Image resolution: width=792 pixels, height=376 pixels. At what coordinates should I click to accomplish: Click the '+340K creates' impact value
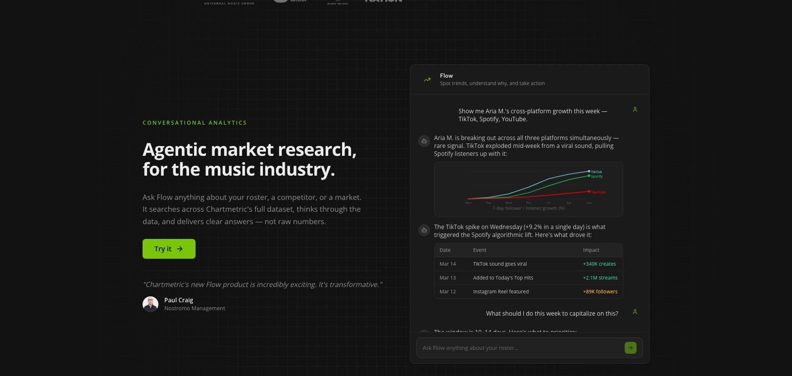coord(599,264)
